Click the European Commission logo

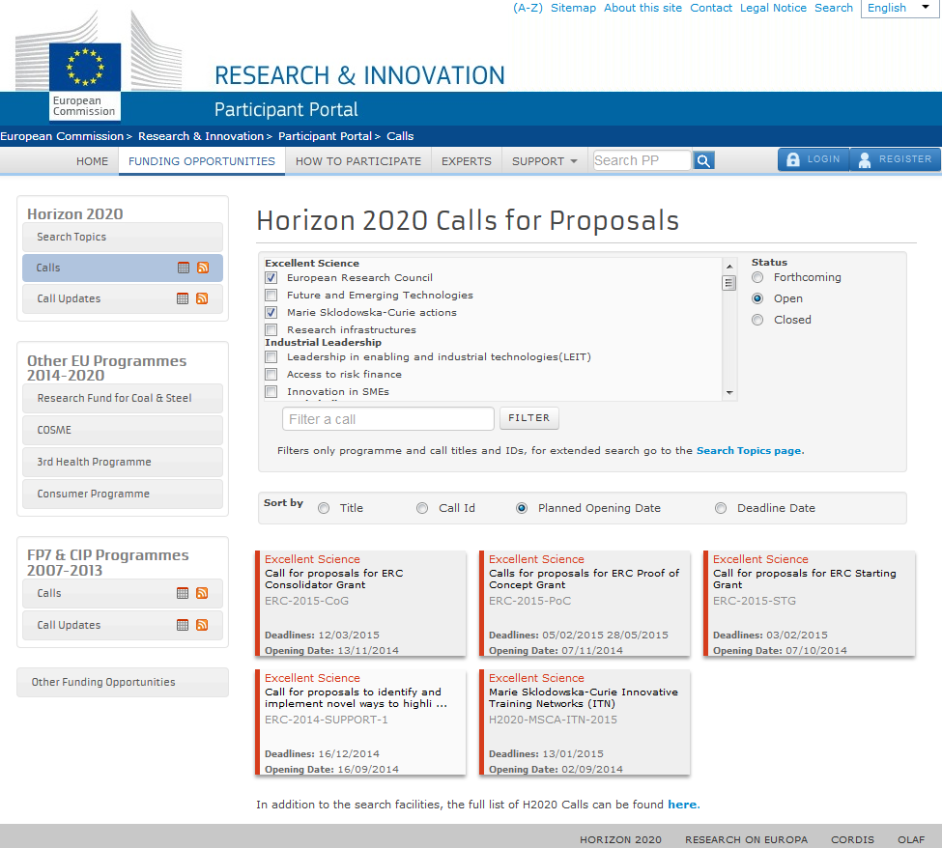point(85,81)
